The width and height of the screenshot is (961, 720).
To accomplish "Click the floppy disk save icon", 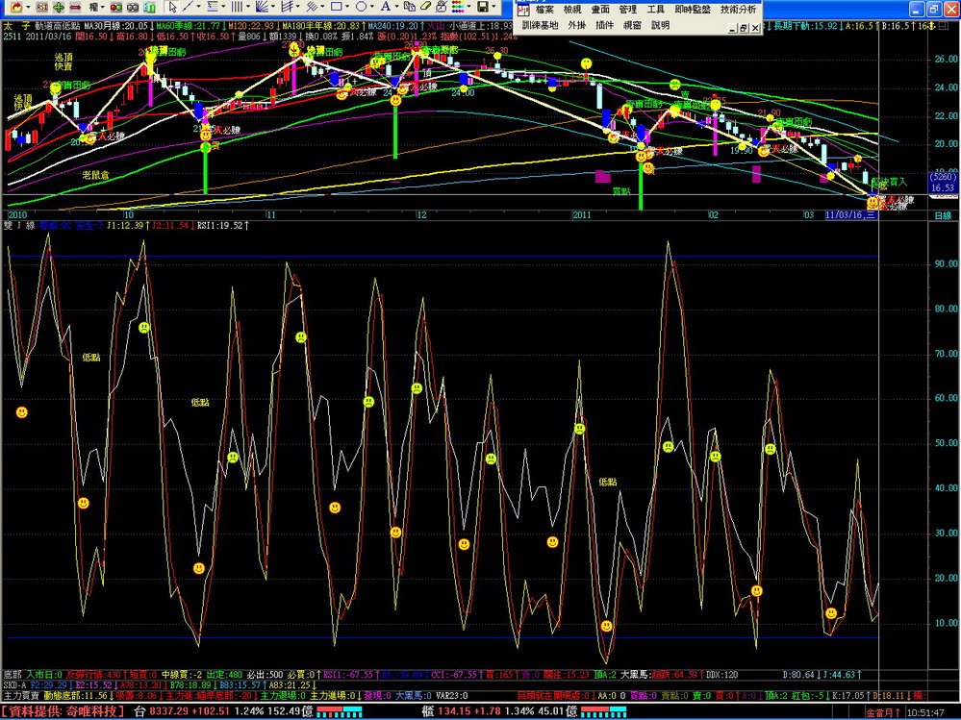I will pos(482,7).
